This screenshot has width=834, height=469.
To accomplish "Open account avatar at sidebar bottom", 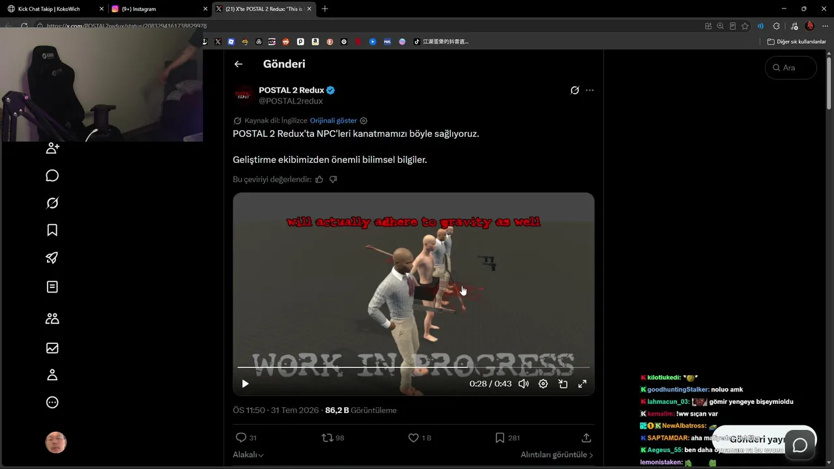I will (x=56, y=442).
